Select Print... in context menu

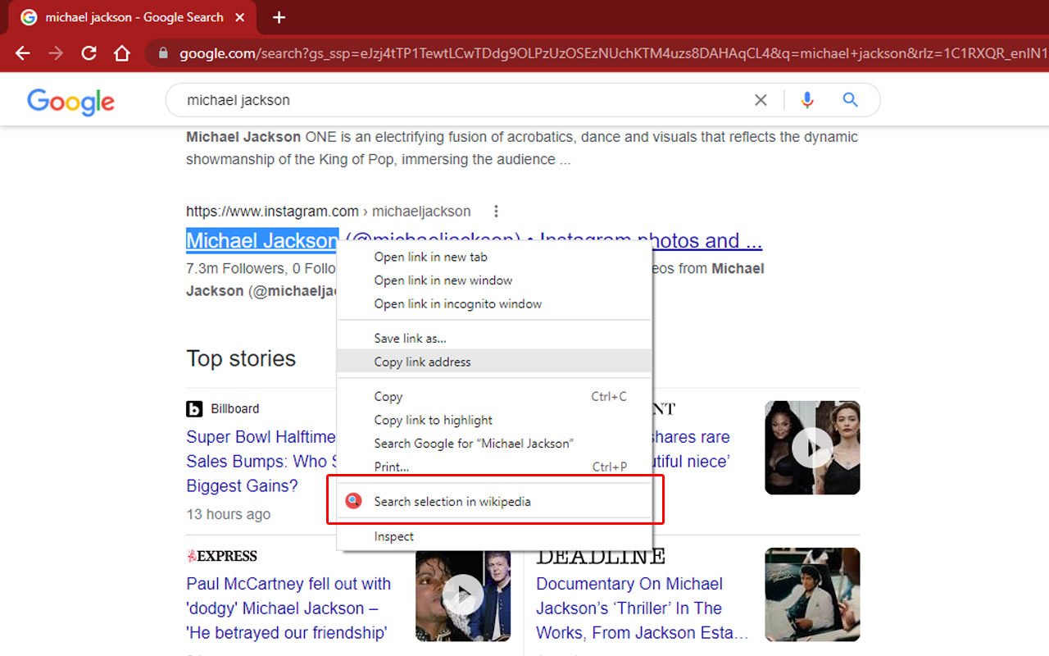tap(494, 467)
